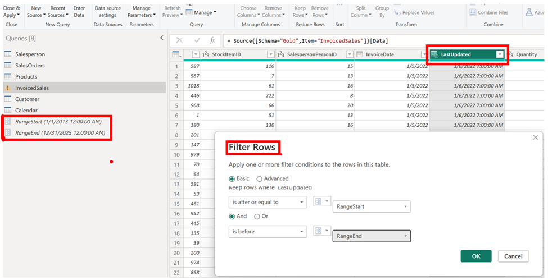
Task: Select the SalesOrders query
Action: [30, 65]
